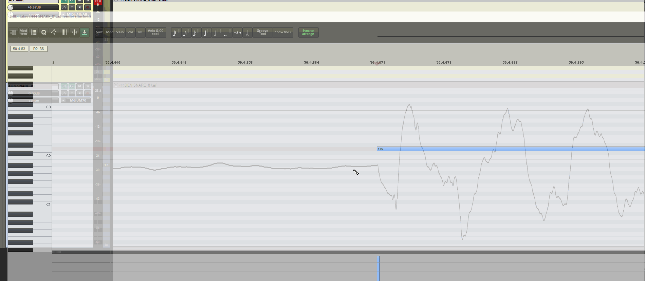Toggle the triplet note length icon
This screenshot has height=281, width=645.
click(x=237, y=33)
